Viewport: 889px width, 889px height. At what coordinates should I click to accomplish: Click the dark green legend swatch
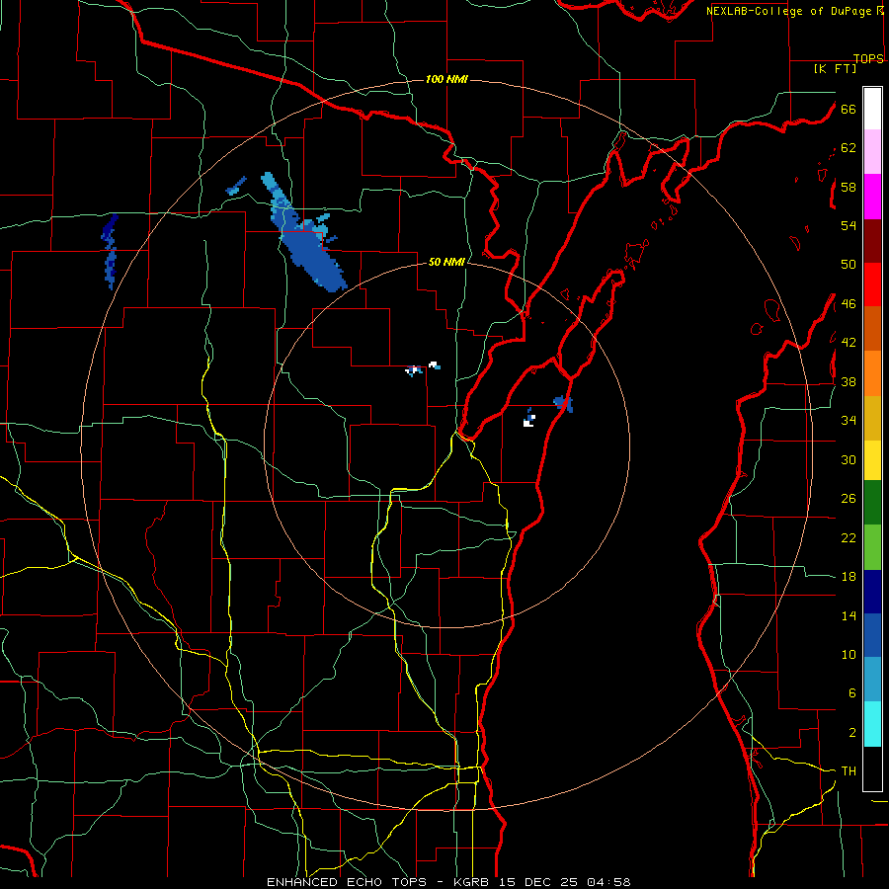click(x=872, y=503)
